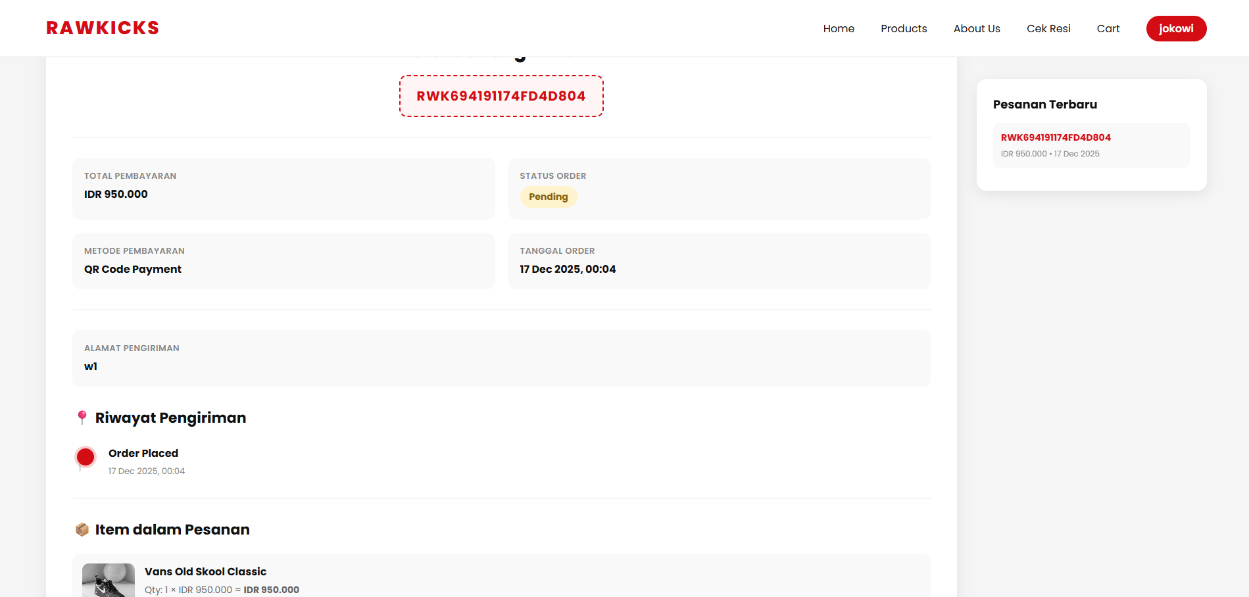Screen dimensions: 1249x597
Task: Click the dashed order code RWK694191174FD4D804 box
Action: (501, 96)
